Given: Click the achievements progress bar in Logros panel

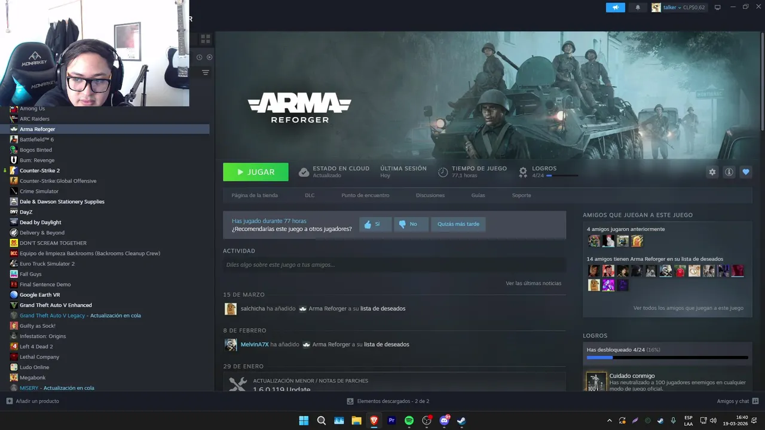Looking at the screenshot, I should (x=668, y=358).
